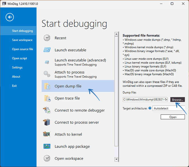Click the Connect to remote debugger icon

pos(47,110)
